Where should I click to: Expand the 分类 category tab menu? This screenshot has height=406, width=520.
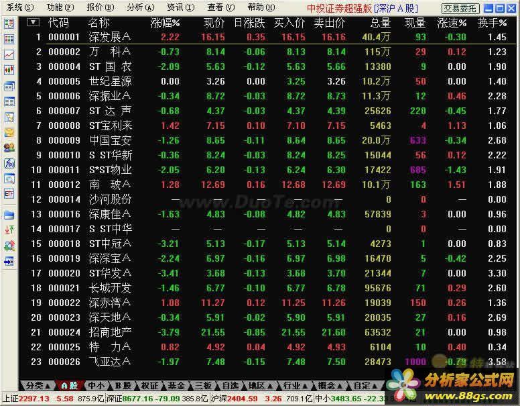coord(38,386)
